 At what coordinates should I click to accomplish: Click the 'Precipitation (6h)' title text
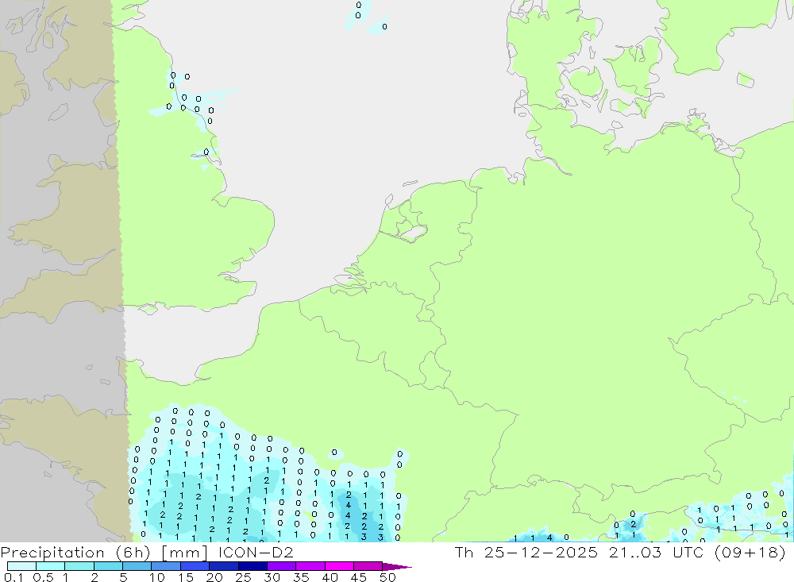coord(75,552)
